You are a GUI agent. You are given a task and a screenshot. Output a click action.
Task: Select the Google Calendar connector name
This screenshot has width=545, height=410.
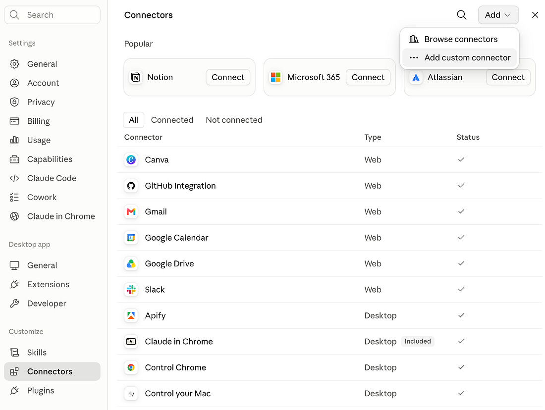(176, 238)
